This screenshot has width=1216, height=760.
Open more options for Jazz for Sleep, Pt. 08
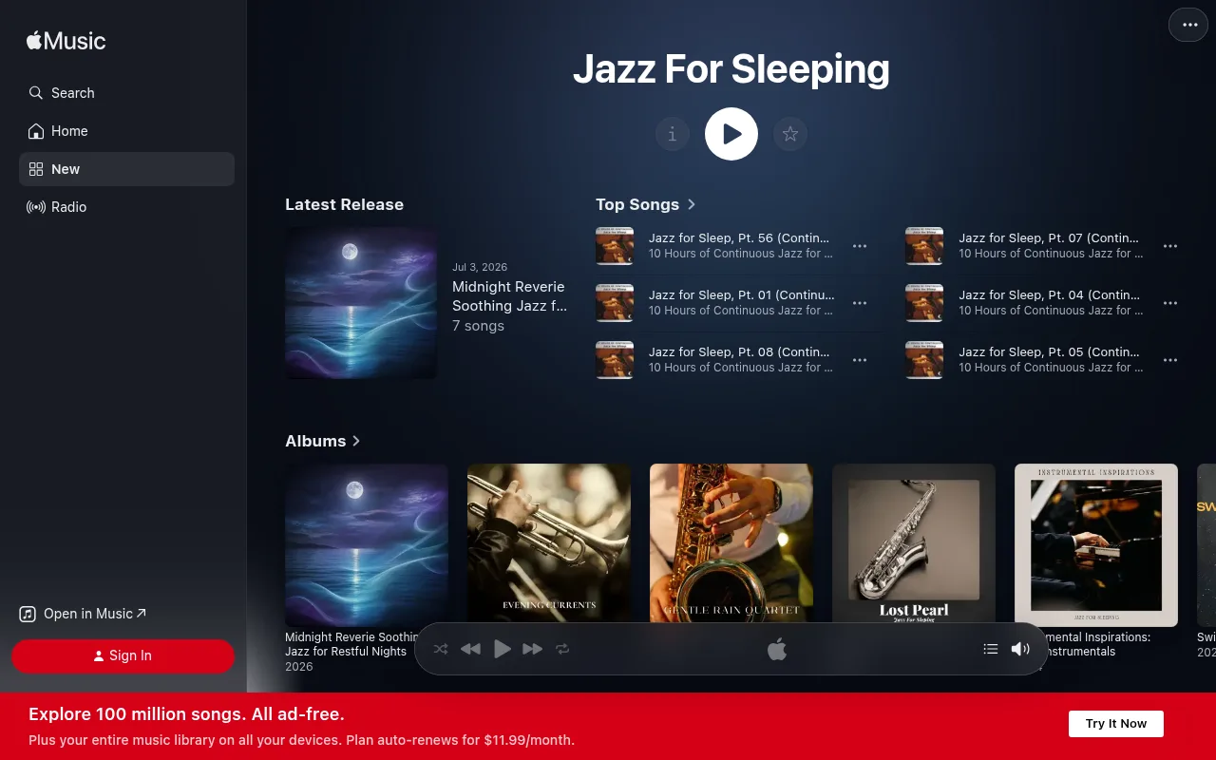[860, 360]
